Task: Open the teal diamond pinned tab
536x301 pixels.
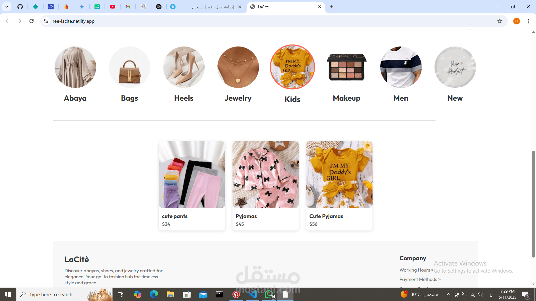Action: (36, 7)
